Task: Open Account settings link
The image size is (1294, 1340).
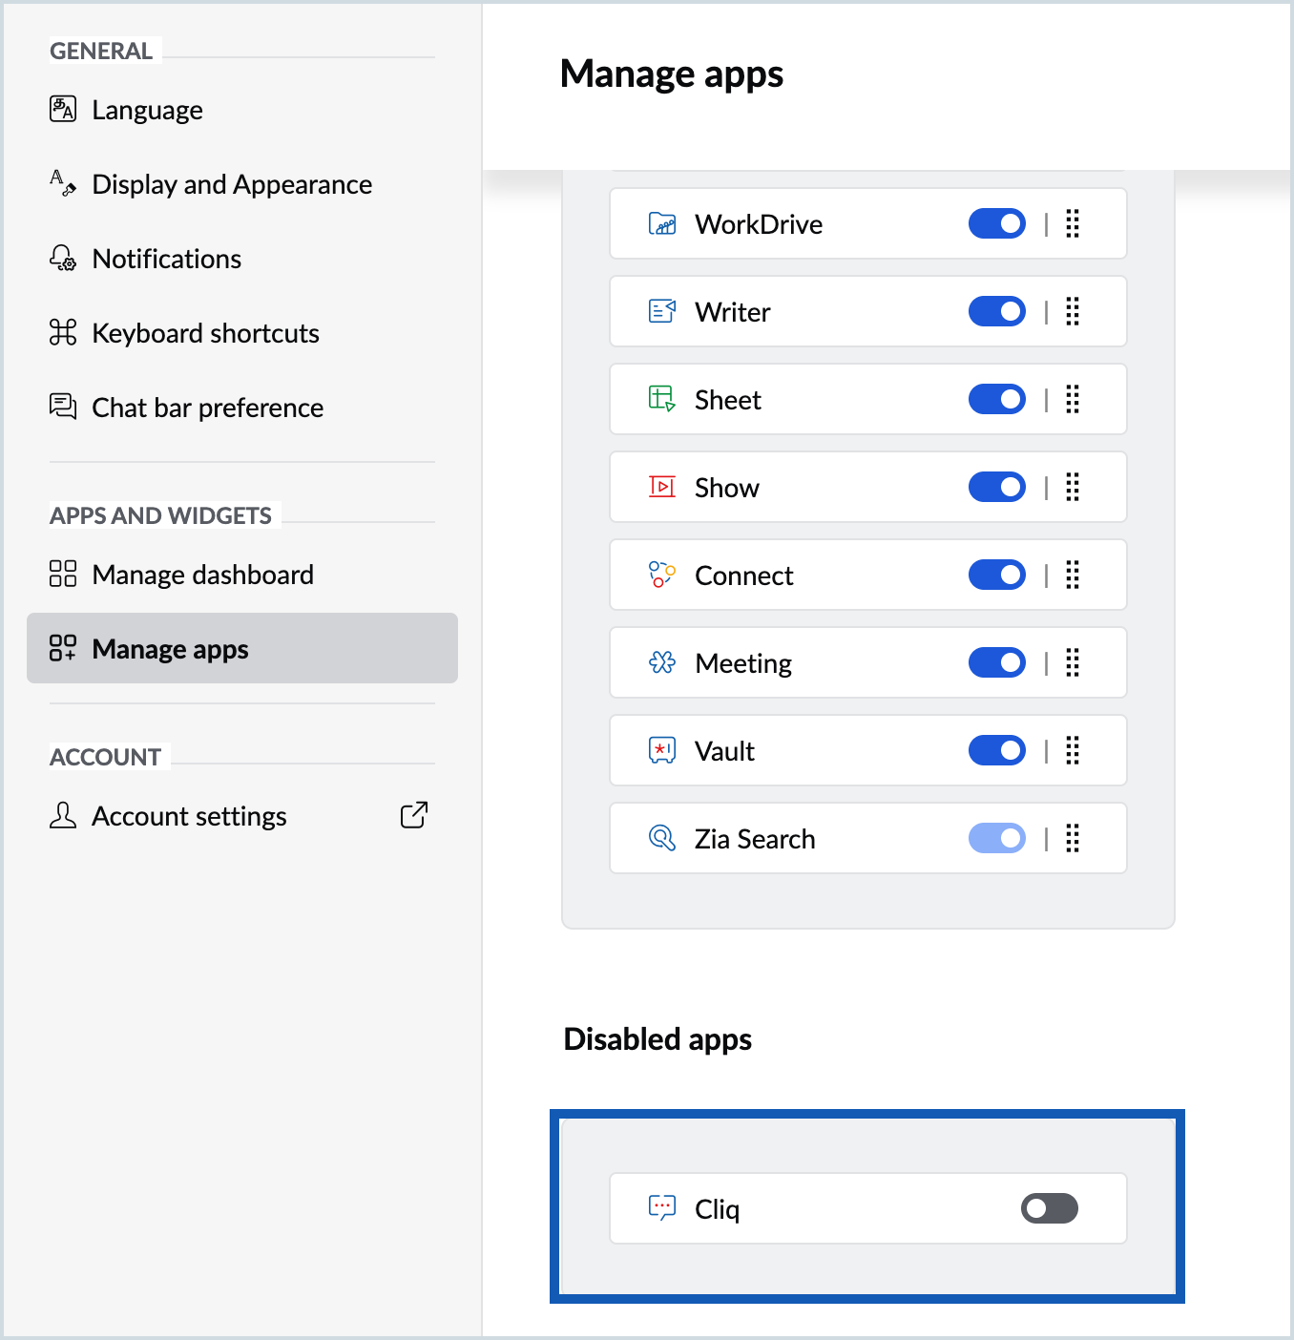Action: [242, 816]
